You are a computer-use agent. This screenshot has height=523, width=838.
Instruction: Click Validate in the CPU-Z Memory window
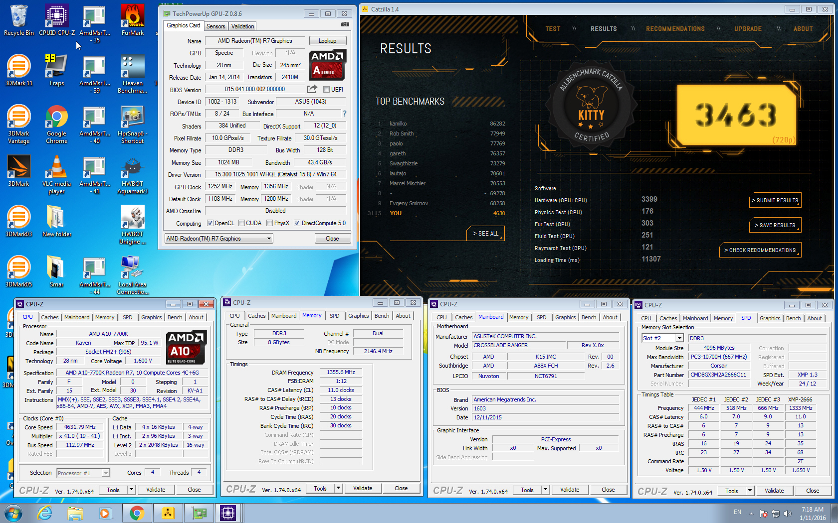pos(363,488)
